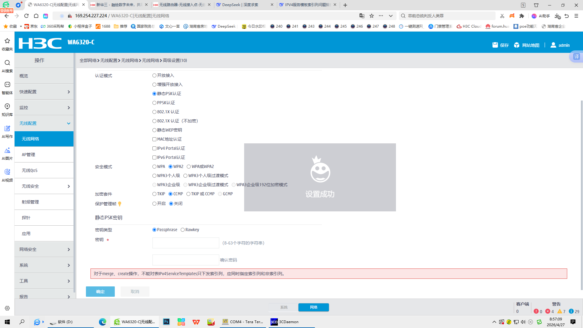The image size is (583, 328).
Task: Collapse the 无线配置 menu section
Action: 44,123
